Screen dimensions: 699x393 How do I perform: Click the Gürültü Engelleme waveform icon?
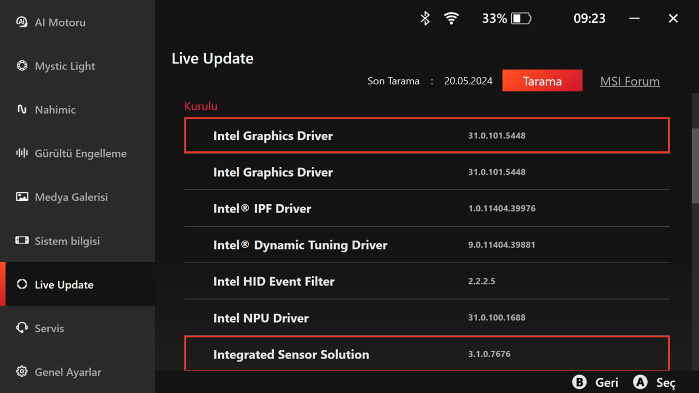tap(22, 153)
